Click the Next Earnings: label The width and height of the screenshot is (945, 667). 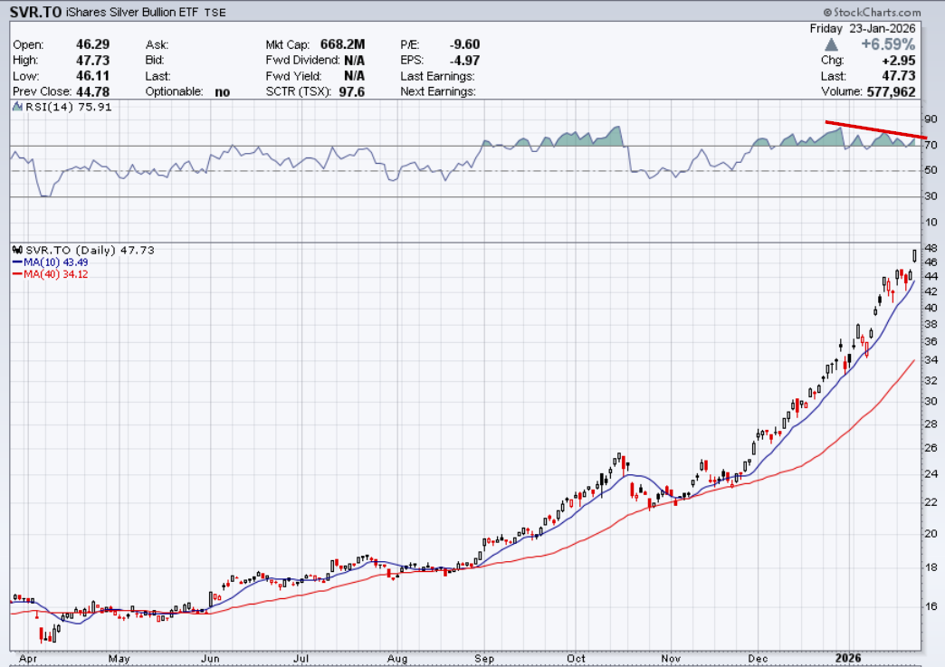(438, 91)
